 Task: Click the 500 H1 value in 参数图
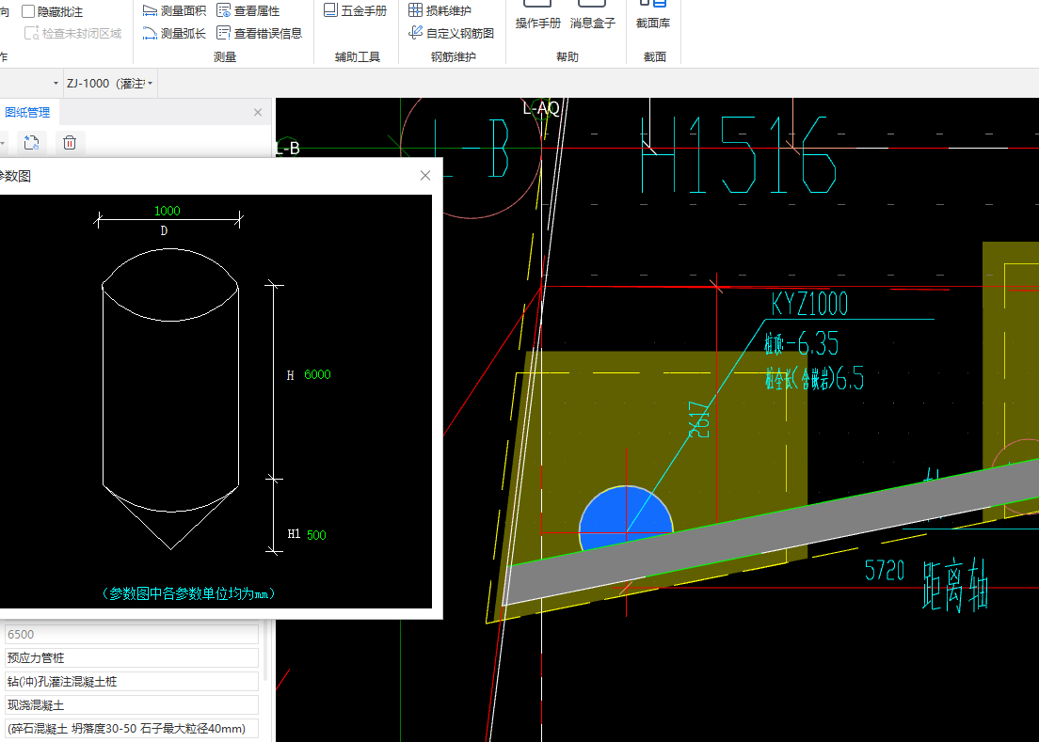click(x=316, y=535)
